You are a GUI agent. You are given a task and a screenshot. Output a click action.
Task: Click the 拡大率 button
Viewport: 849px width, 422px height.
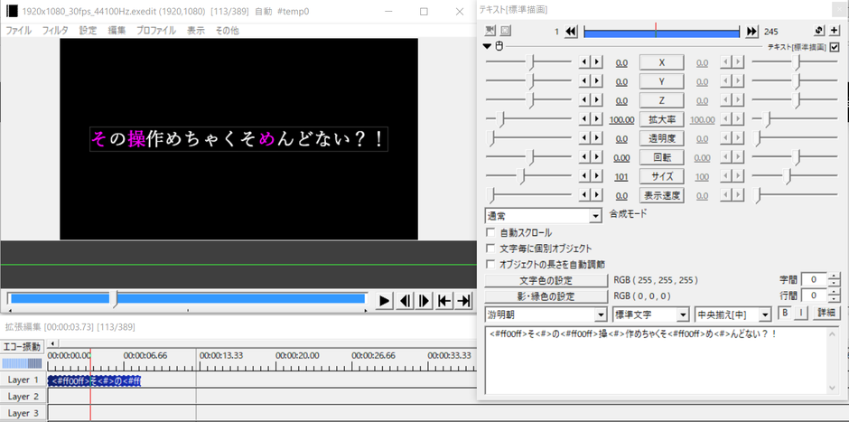(662, 119)
